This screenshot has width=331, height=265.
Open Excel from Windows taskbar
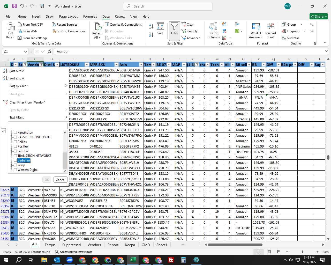pos(133,260)
